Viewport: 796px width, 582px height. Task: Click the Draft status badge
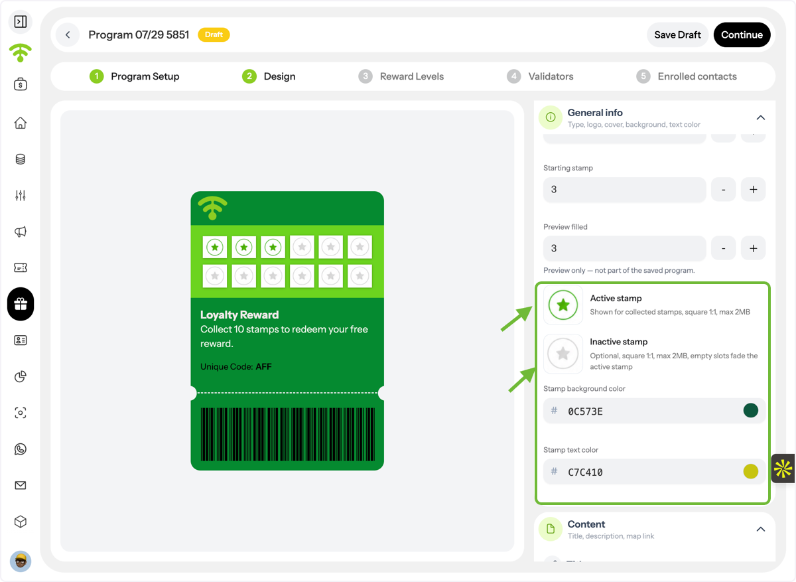[x=214, y=35]
